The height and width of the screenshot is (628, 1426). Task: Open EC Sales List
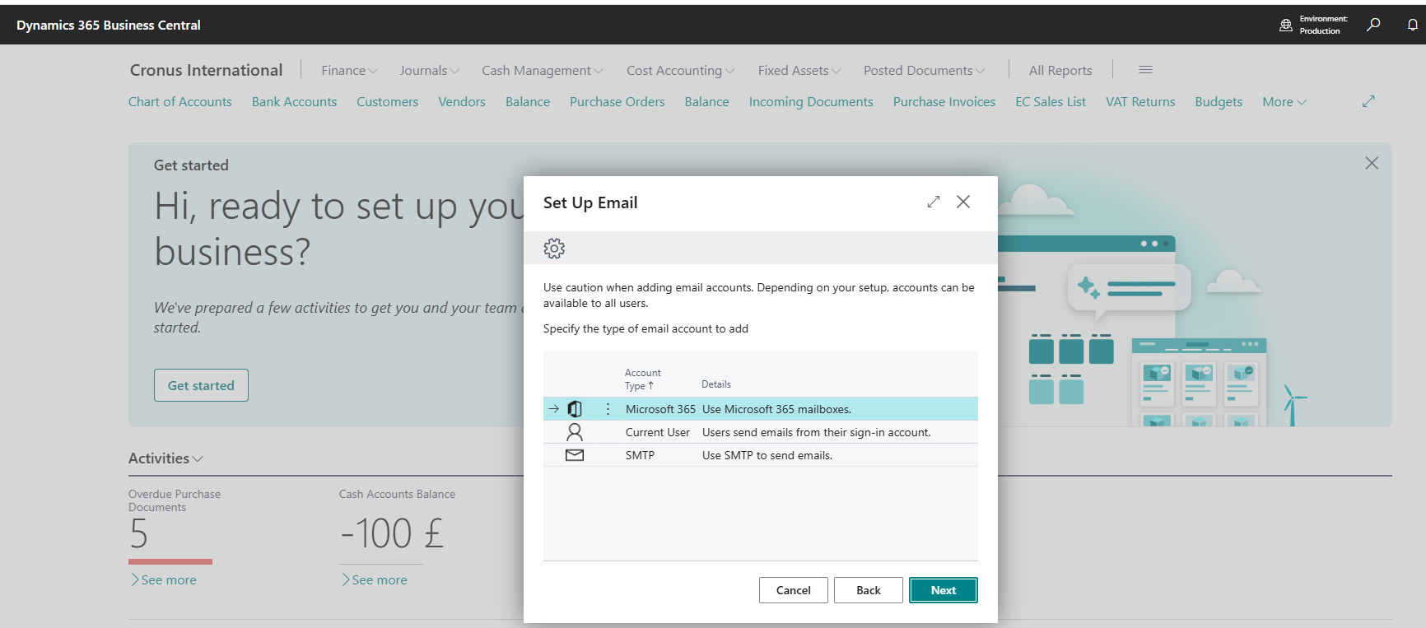pos(1051,102)
